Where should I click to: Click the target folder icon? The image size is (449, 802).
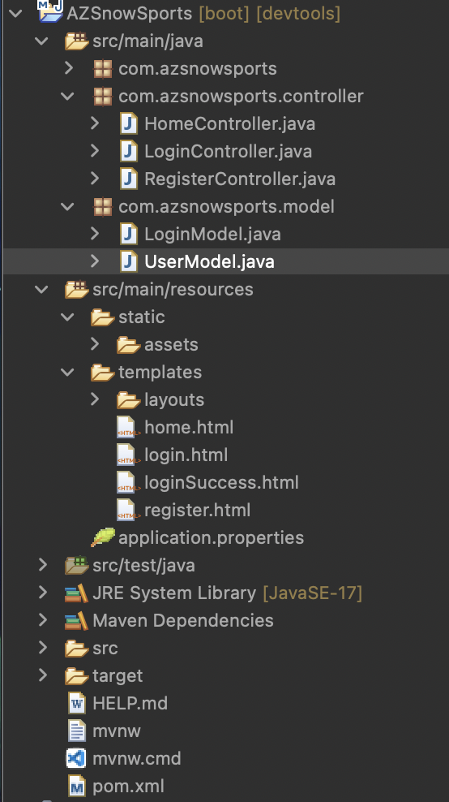coord(77,676)
